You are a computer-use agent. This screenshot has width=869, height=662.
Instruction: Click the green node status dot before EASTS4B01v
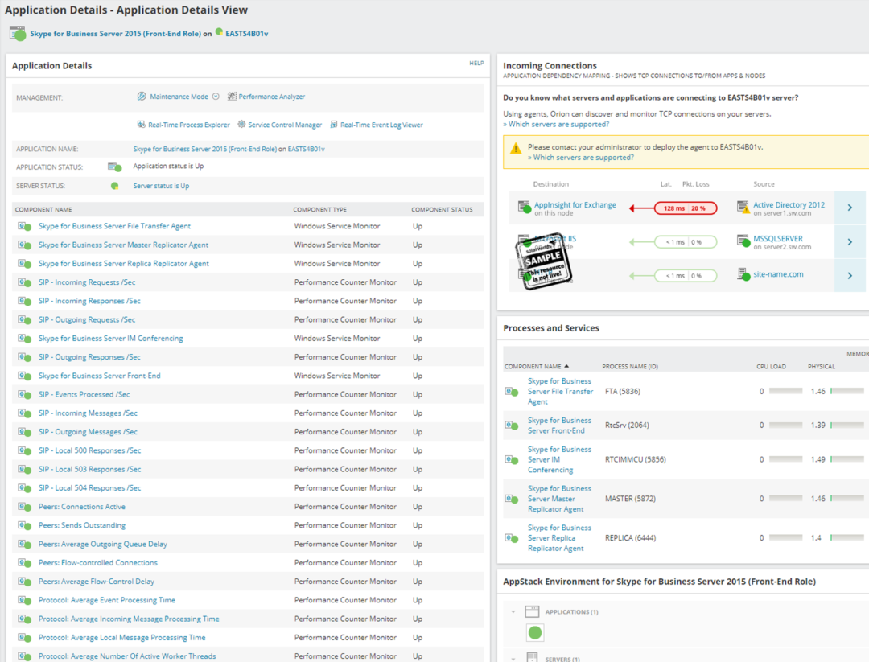pos(219,32)
